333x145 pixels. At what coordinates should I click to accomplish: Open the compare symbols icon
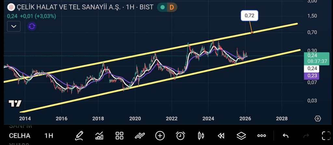click(140, 136)
